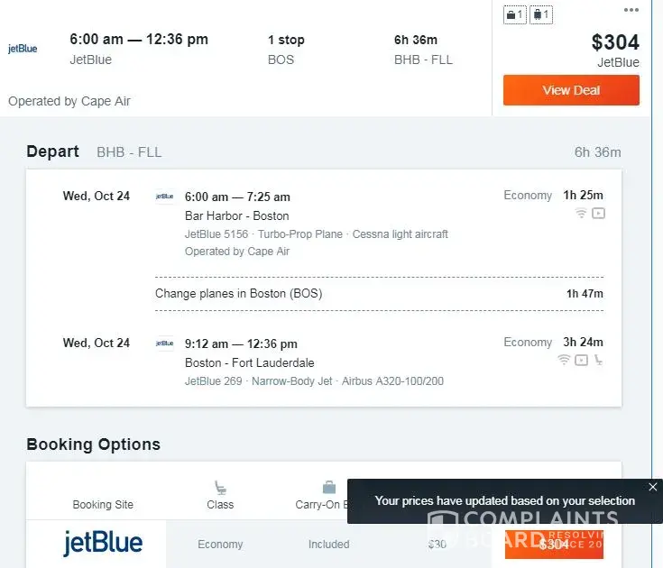The height and width of the screenshot is (568, 663).
Task: Click the Depart section heading
Action: [53, 151]
